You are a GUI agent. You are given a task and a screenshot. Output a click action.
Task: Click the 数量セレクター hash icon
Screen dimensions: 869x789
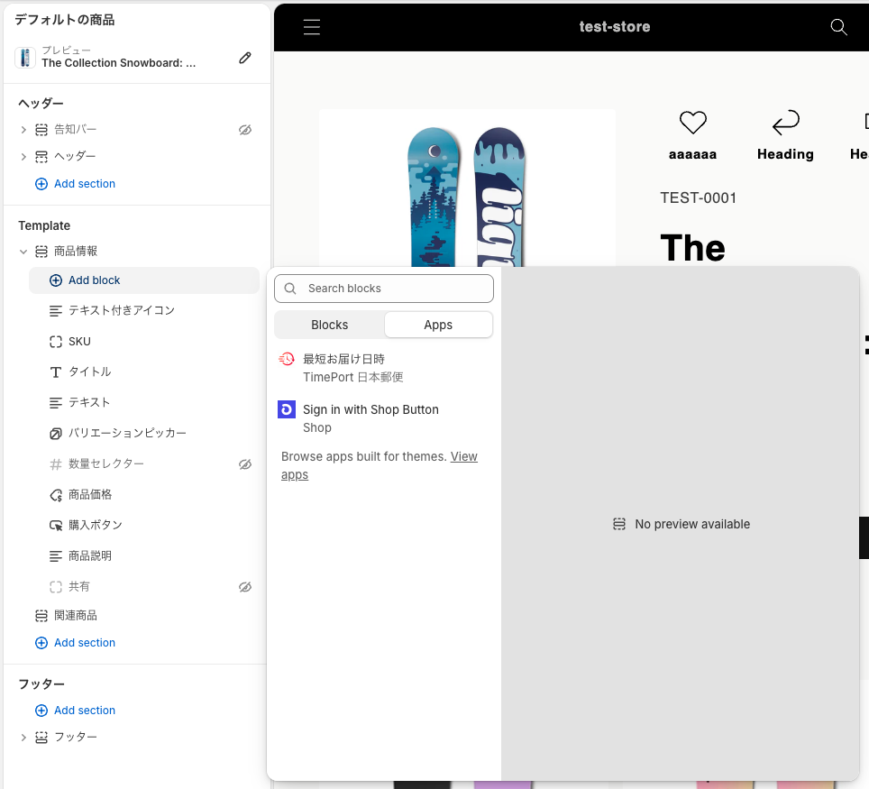(56, 464)
